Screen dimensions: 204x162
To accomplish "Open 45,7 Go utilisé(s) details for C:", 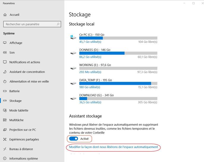I will 90,42.
